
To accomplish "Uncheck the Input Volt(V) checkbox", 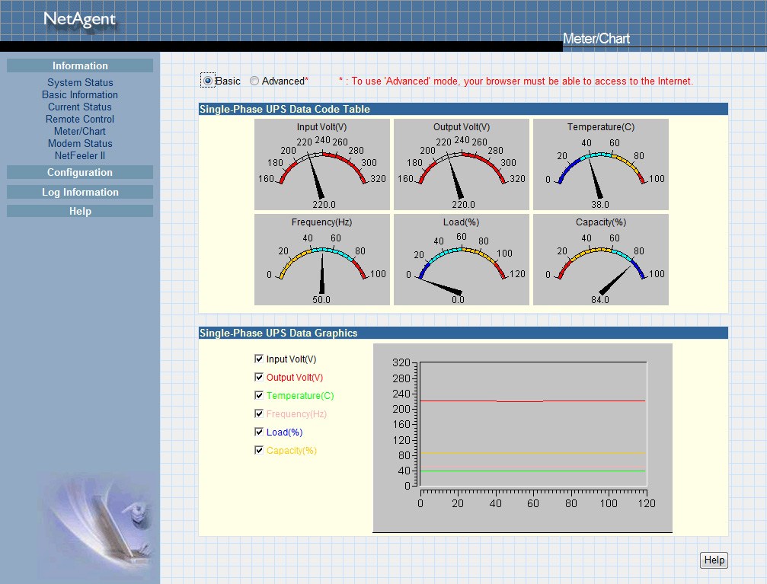I will 259,359.
